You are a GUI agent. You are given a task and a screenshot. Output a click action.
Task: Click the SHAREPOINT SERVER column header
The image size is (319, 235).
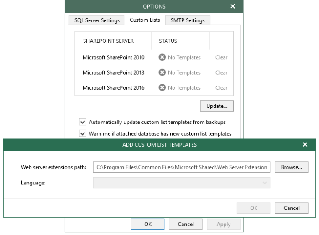click(x=108, y=41)
